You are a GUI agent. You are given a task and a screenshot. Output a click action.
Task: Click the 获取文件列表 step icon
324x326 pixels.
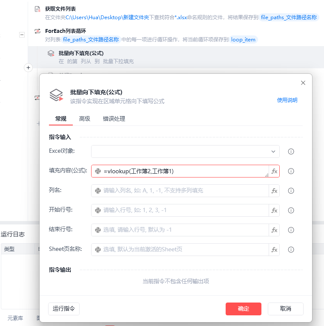(x=37, y=9)
